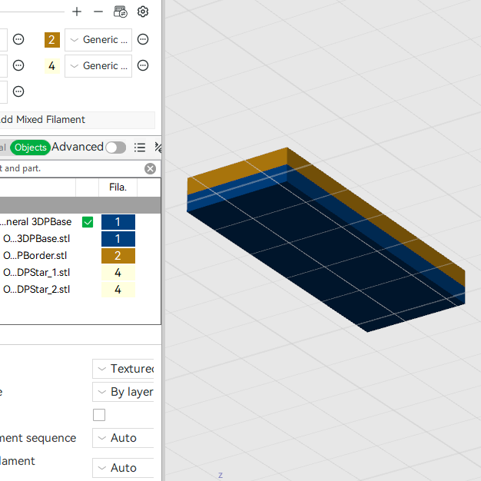The image size is (481, 481).
Task: Open the compare presets icon at panel edge
Action: coord(158,148)
